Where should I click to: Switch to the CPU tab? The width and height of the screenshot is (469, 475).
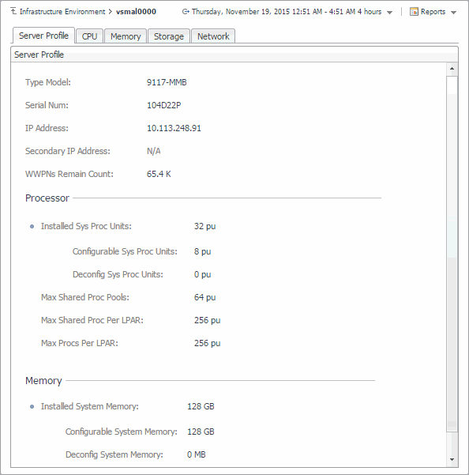click(x=89, y=36)
